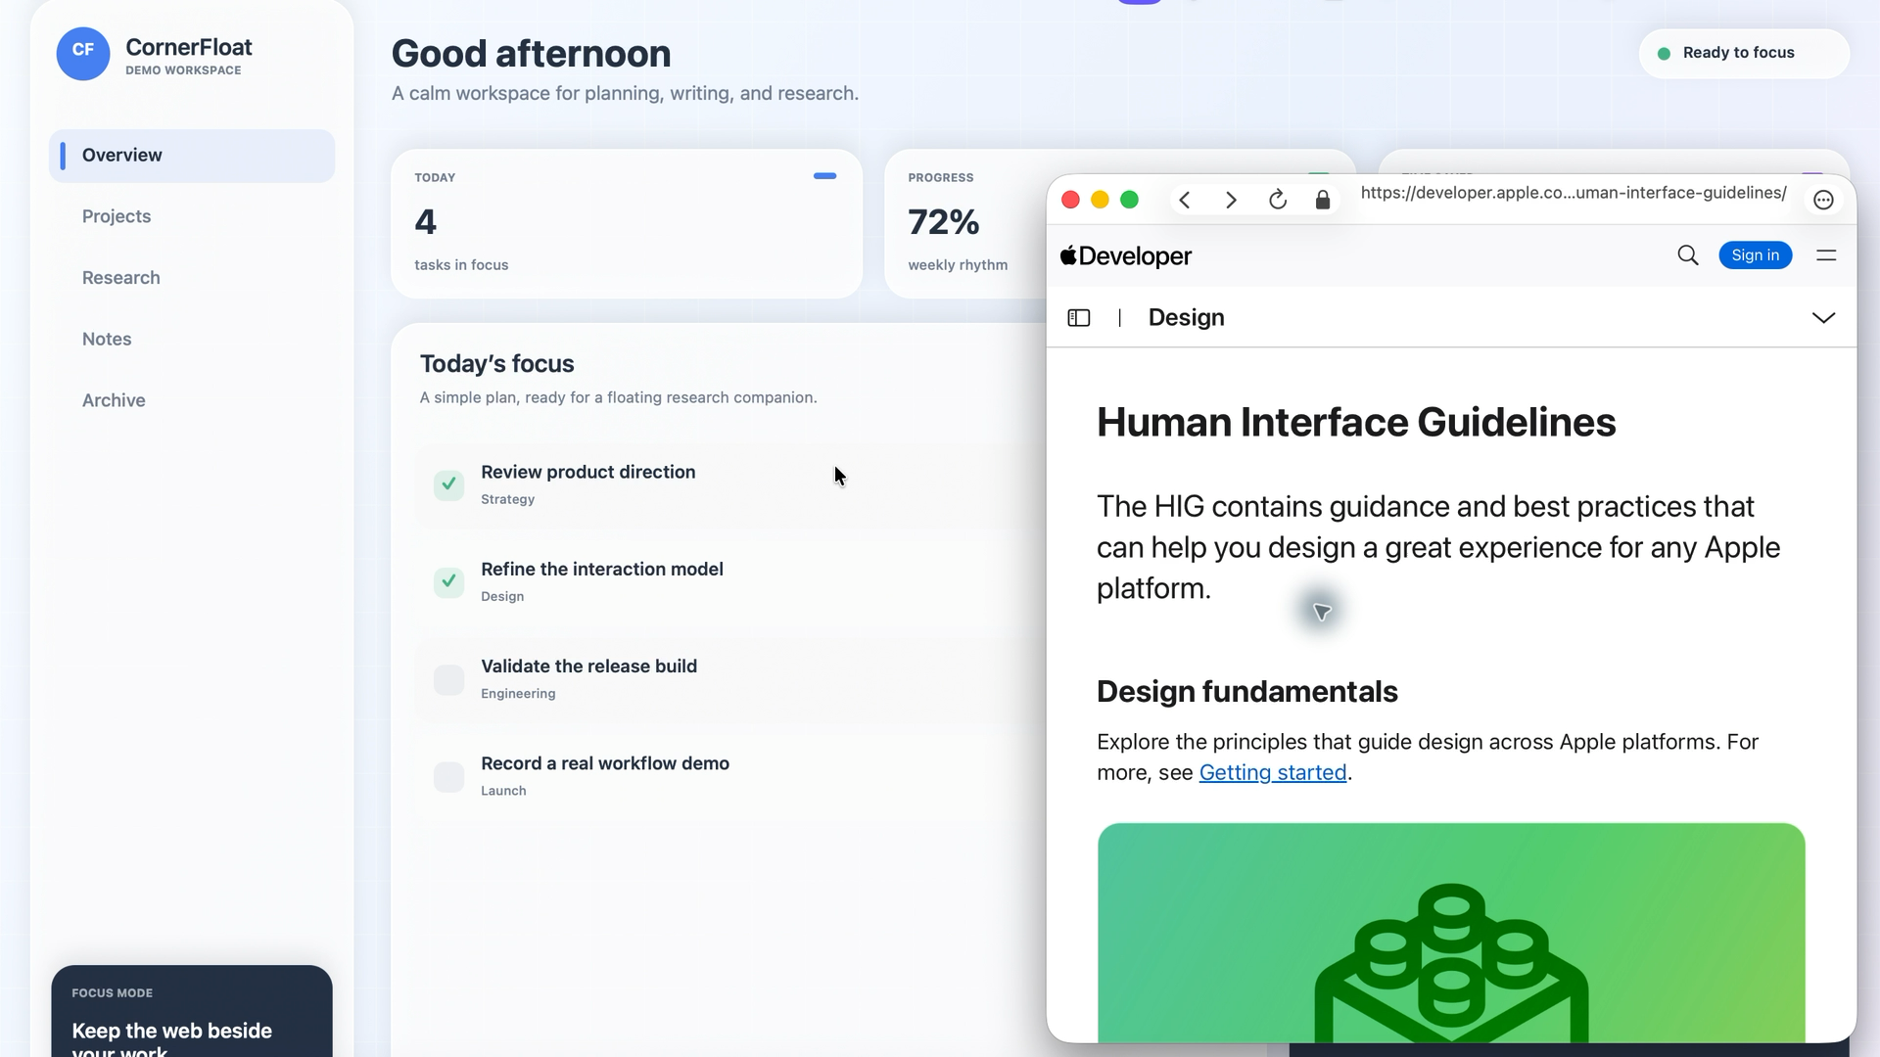Click the Human Interface Guidelines heading

click(x=1356, y=423)
